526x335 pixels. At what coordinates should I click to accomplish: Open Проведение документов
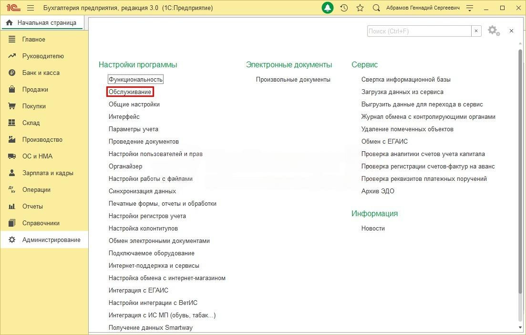coord(144,142)
